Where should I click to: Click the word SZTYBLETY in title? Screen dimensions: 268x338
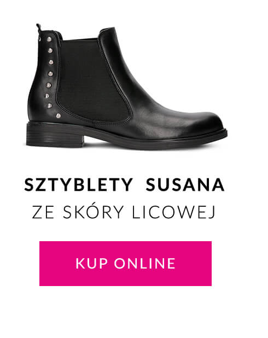[x=78, y=185]
